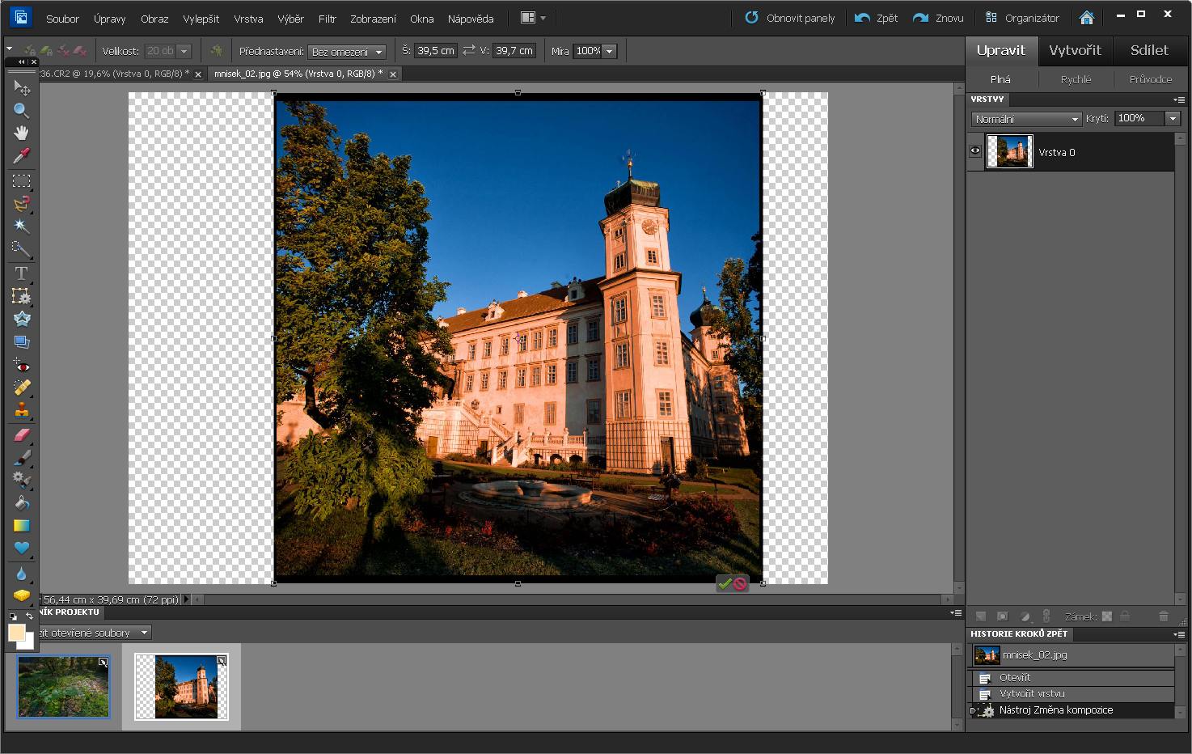Screen dimensions: 1192x754
Task: Swap width and height values
Action: tap(469, 51)
